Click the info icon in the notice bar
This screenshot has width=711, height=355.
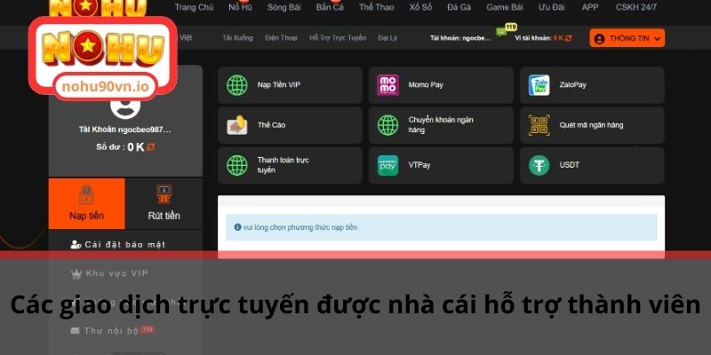(237, 227)
